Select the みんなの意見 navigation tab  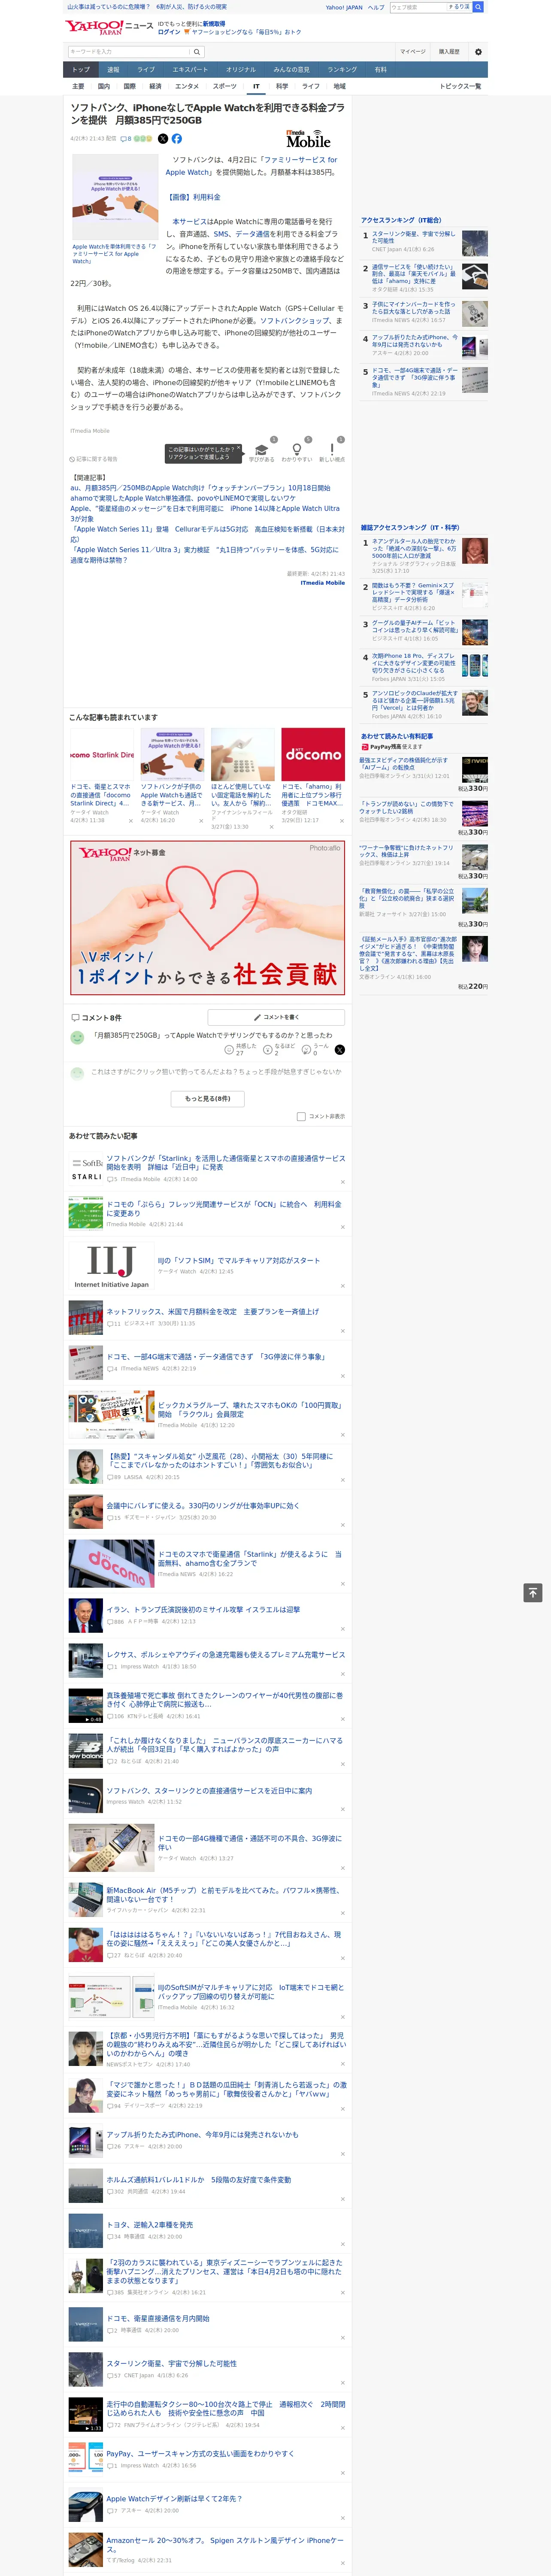291,70
